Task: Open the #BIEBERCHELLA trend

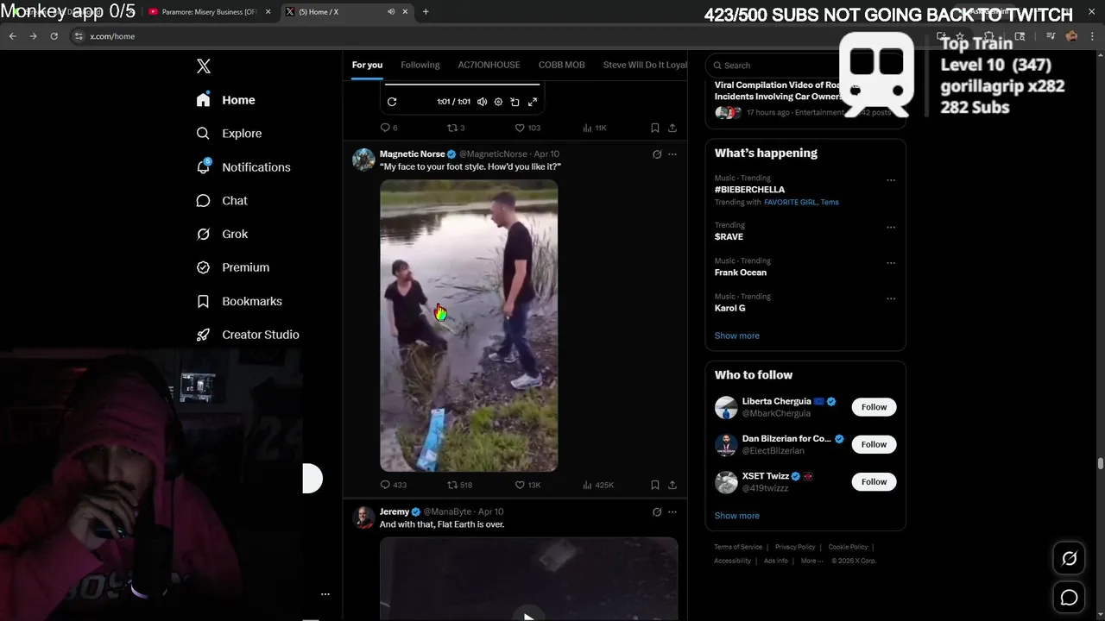Action: click(749, 190)
